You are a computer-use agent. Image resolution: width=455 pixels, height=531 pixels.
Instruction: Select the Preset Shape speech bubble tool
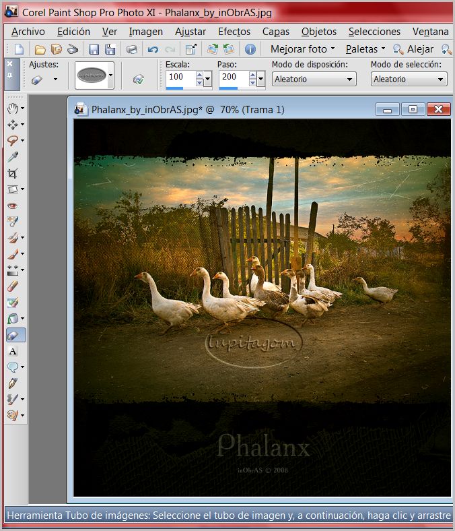pos(13,367)
